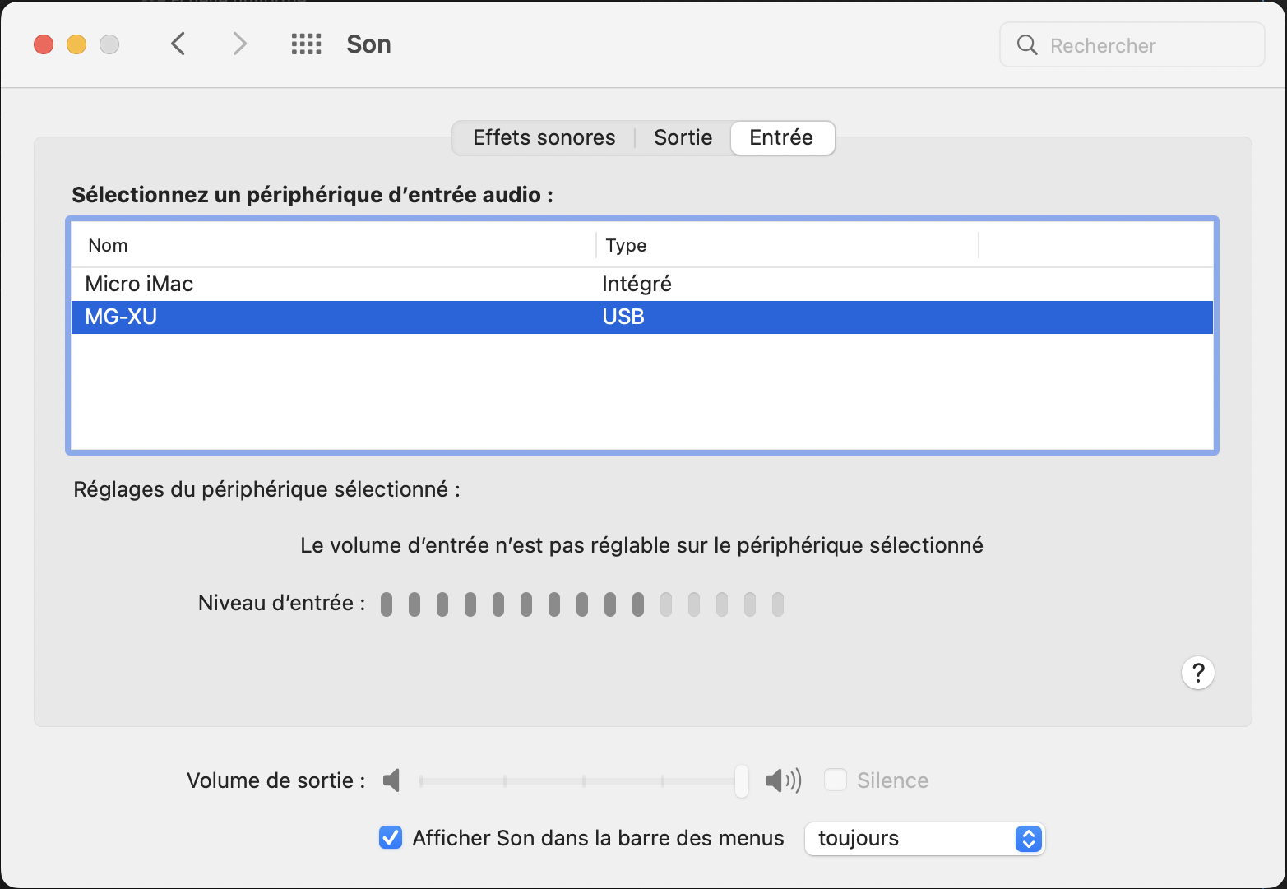The height and width of the screenshot is (889, 1287).
Task: Click the Nom column header
Action: pos(334,245)
